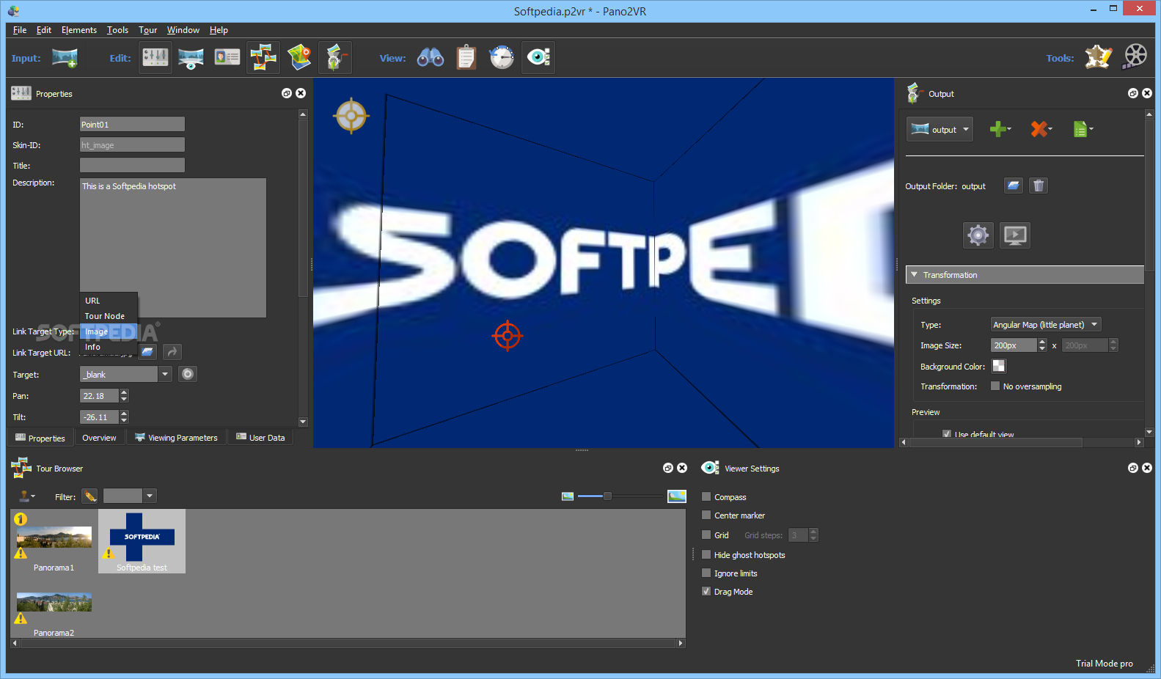Undock the Output panel
This screenshot has width=1161, height=679.
pyautogui.click(x=1133, y=93)
